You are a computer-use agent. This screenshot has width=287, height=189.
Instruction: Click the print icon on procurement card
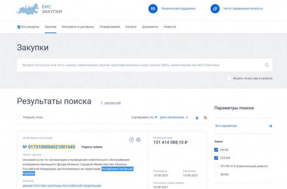tap(139, 139)
